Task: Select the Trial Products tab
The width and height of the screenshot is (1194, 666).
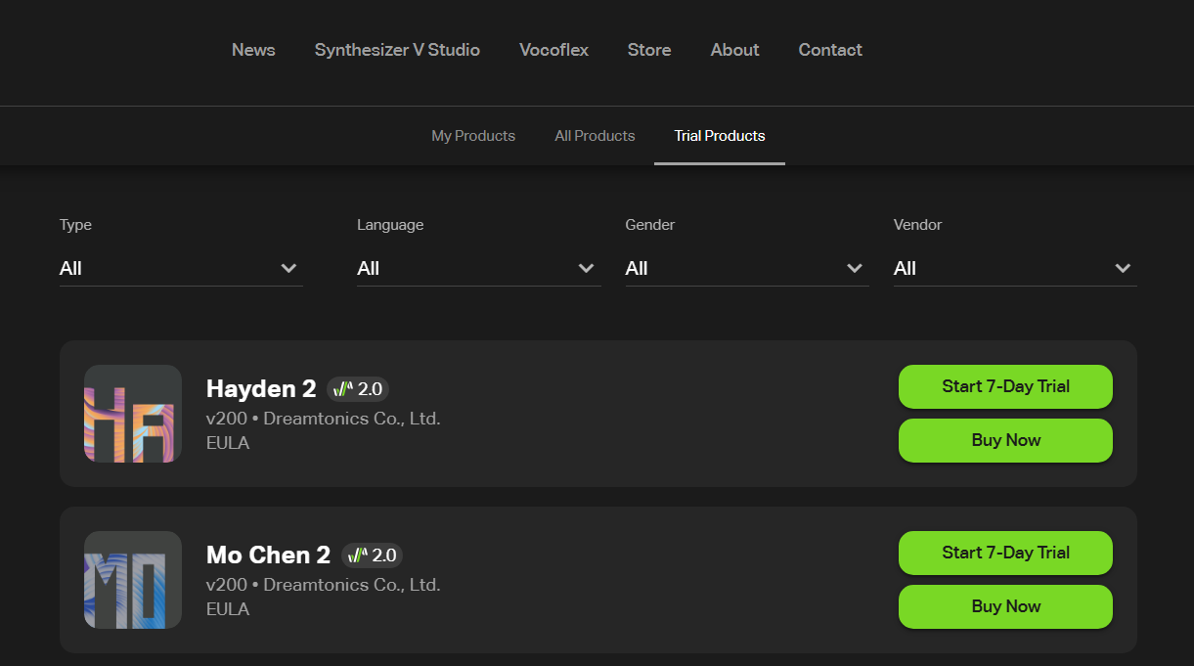Action: [720, 136]
